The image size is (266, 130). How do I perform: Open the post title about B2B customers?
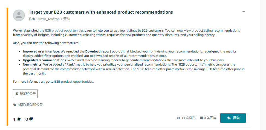(101, 12)
